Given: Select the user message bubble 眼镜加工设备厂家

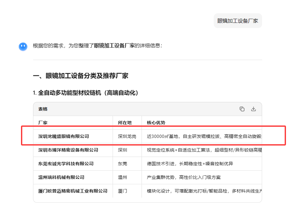Looking at the screenshot, I should [x=238, y=21].
